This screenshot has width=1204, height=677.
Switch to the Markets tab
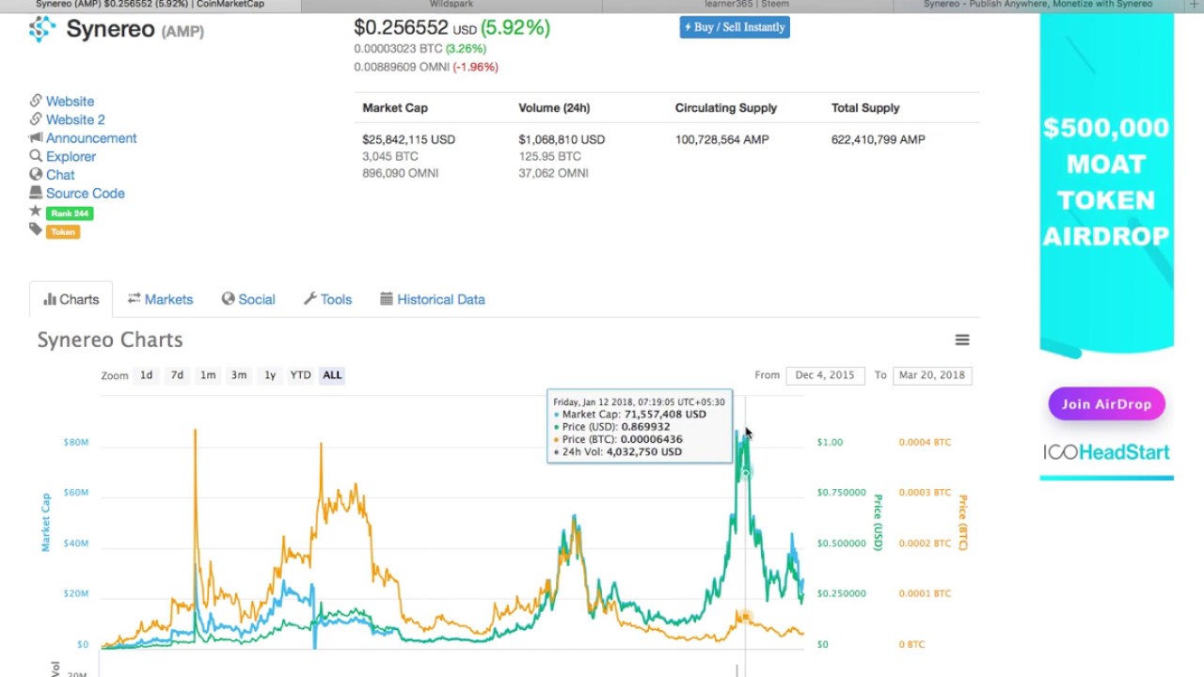tap(160, 299)
